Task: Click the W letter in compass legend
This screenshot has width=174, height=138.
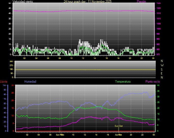Action: [162, 65]
